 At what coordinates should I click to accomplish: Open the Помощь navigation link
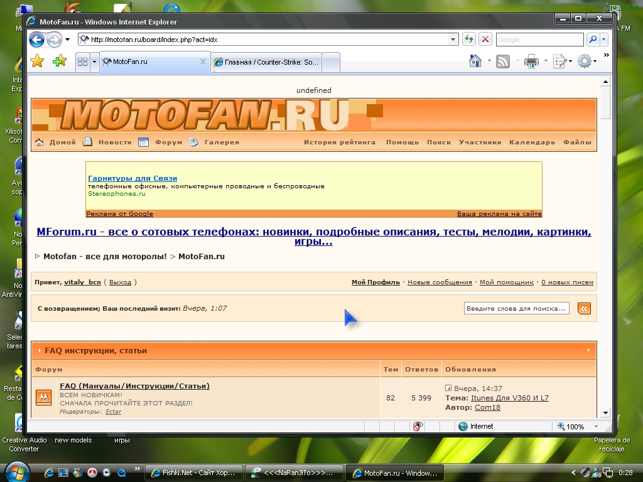[x=403, y=142]
